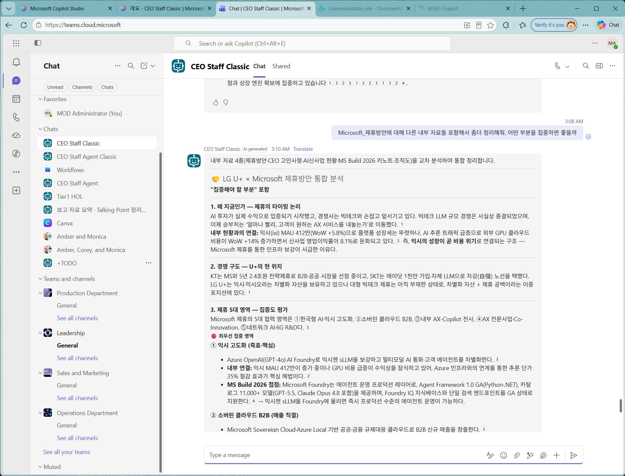
Task: Open chat in new window icon
Action: point(599,66)
